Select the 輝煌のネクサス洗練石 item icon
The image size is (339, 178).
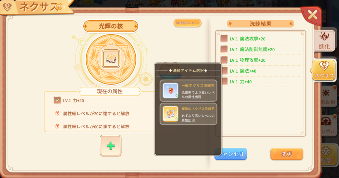click(x=170, y=114)
